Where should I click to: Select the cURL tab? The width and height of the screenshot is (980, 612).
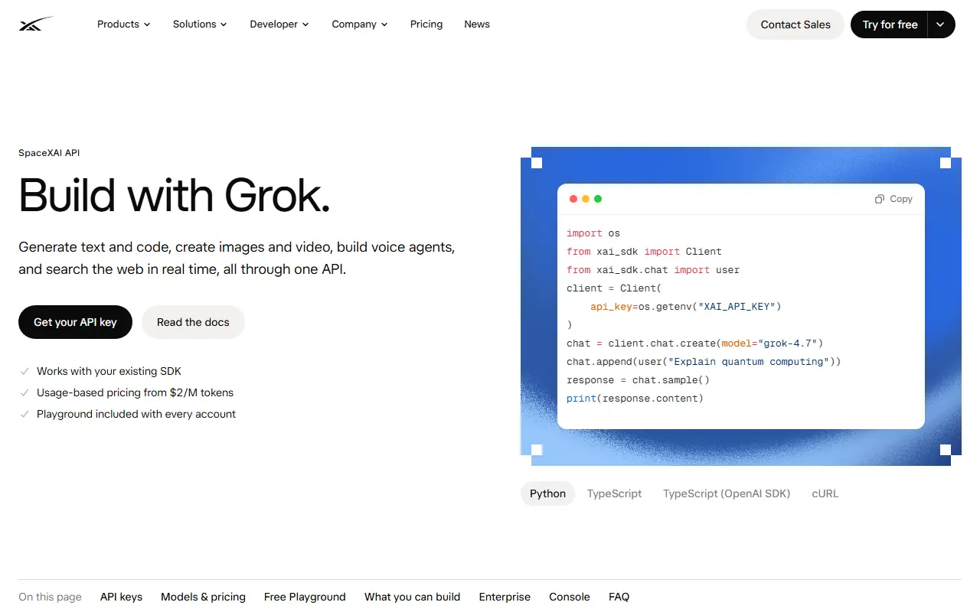coord(825,493)
